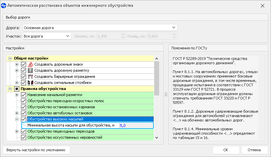Open the 'Участок' dropdown list
Image resolution: width=271 pixels, height=157 pixels.
click(67, 36)
